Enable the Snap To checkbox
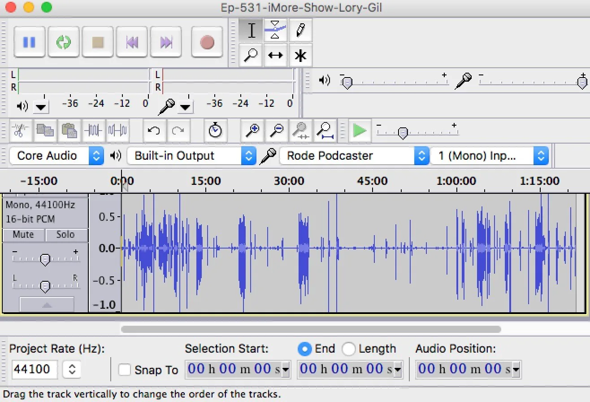 point(124,370)
